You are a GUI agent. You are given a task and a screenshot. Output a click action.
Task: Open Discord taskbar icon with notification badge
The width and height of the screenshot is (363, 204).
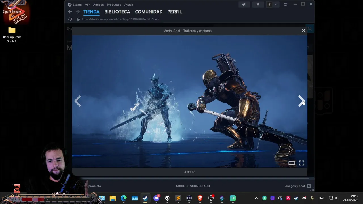pyautogui.click(x=156, y=198)
